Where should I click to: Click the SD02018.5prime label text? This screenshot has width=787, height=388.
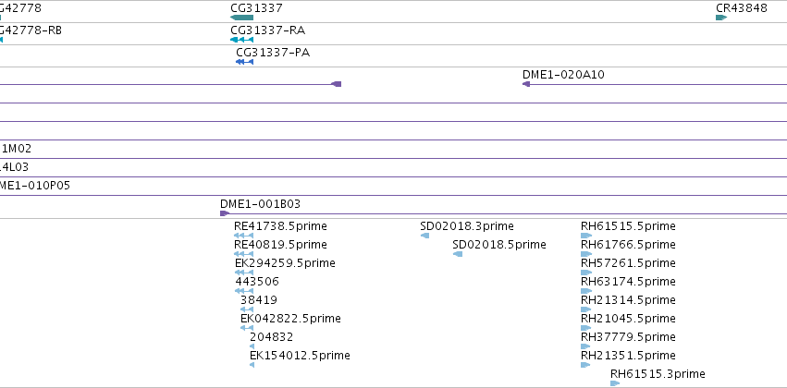pos(498,245)
